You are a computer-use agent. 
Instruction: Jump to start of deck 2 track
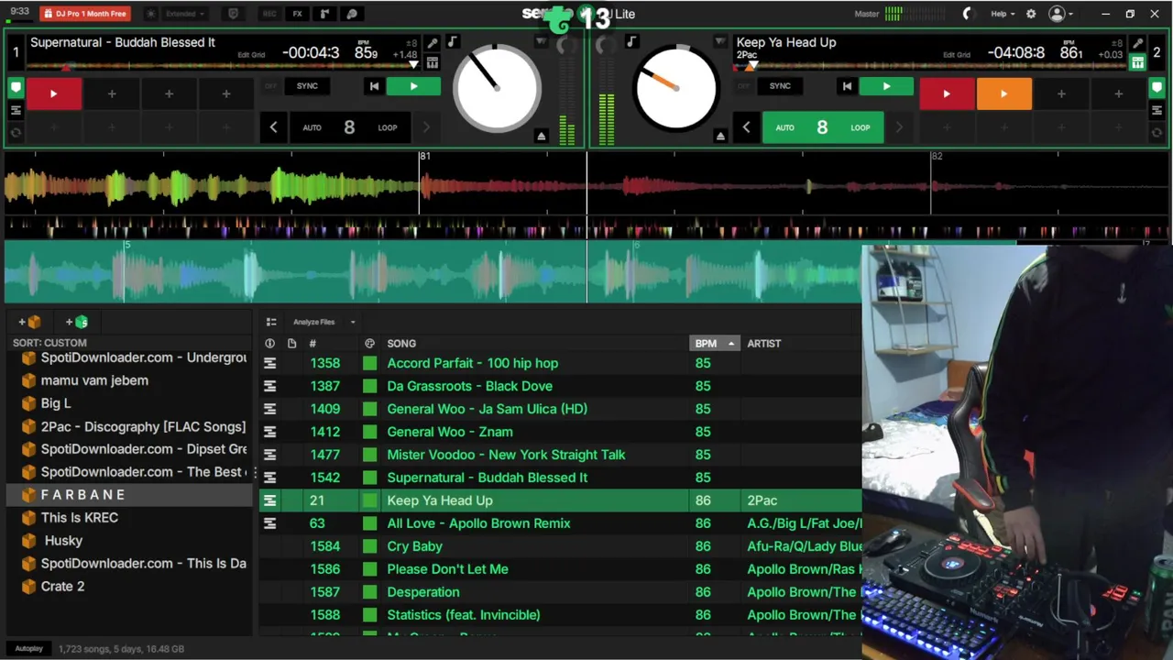coord(847,86)
